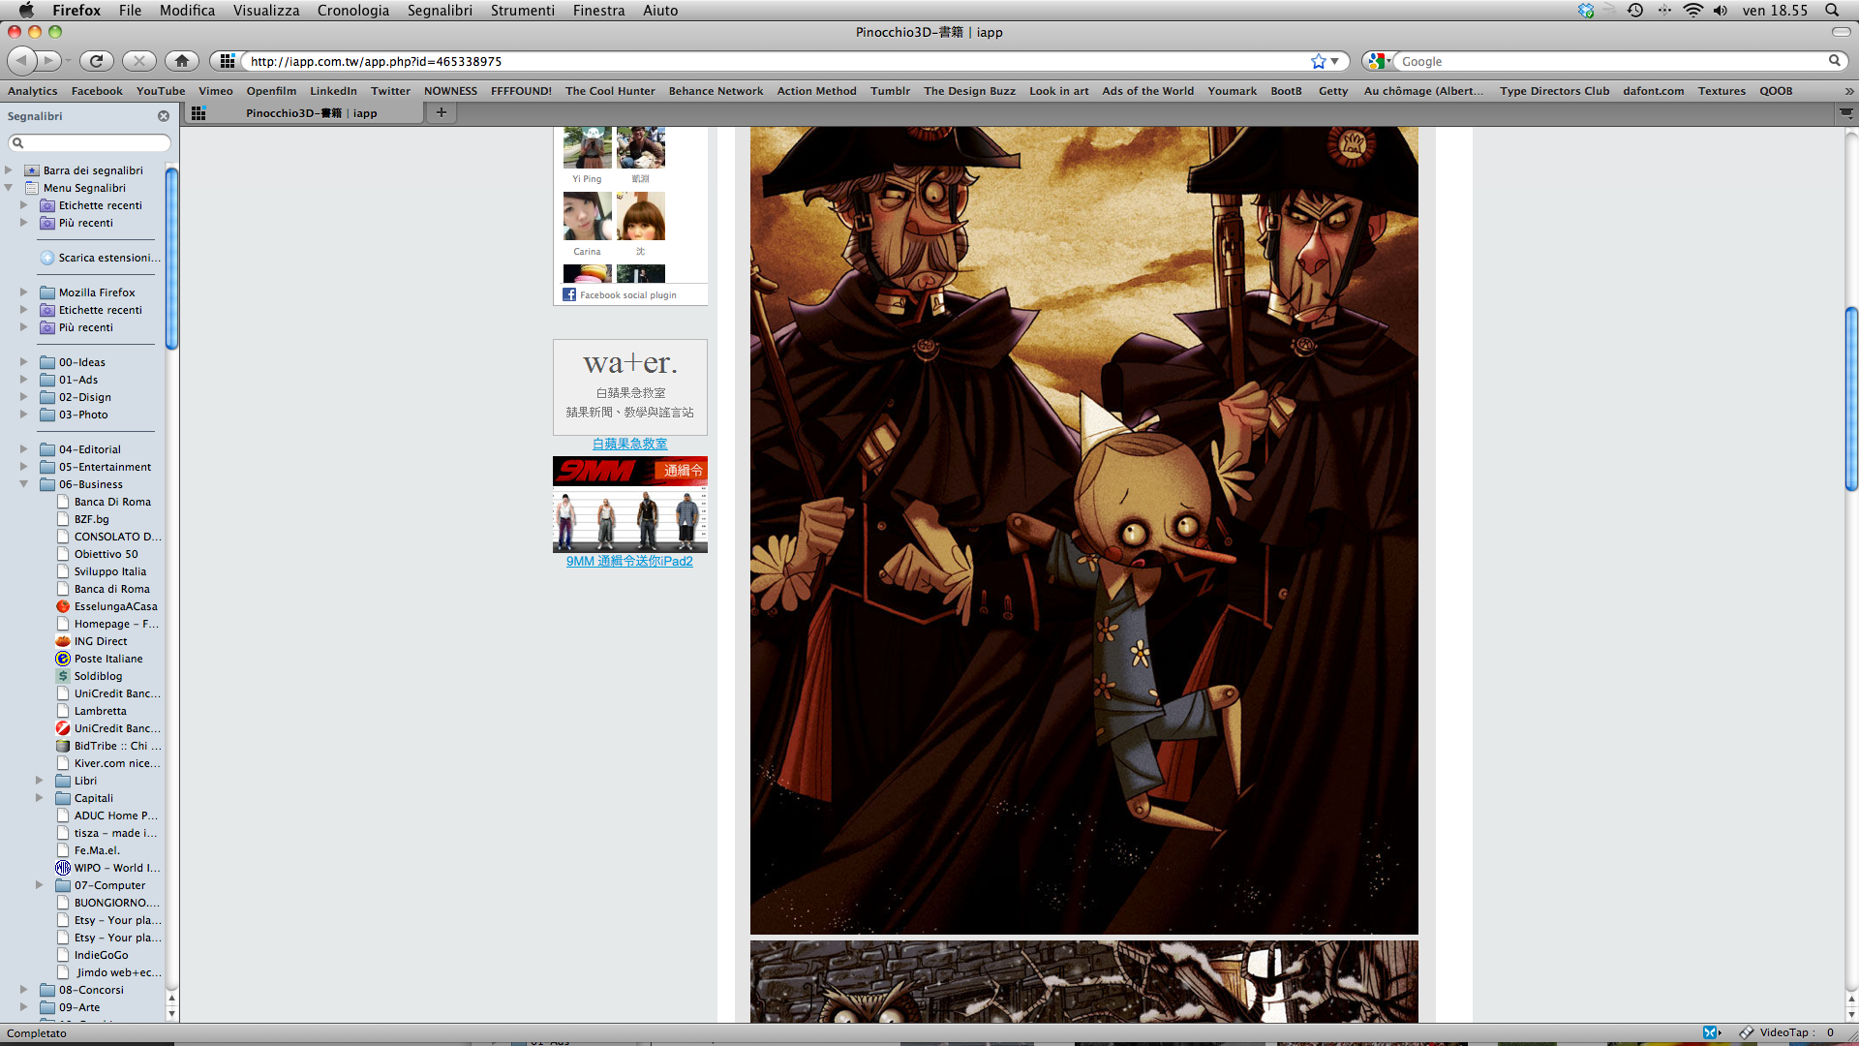Open the Cronologia menu

[x=352, y=11]
